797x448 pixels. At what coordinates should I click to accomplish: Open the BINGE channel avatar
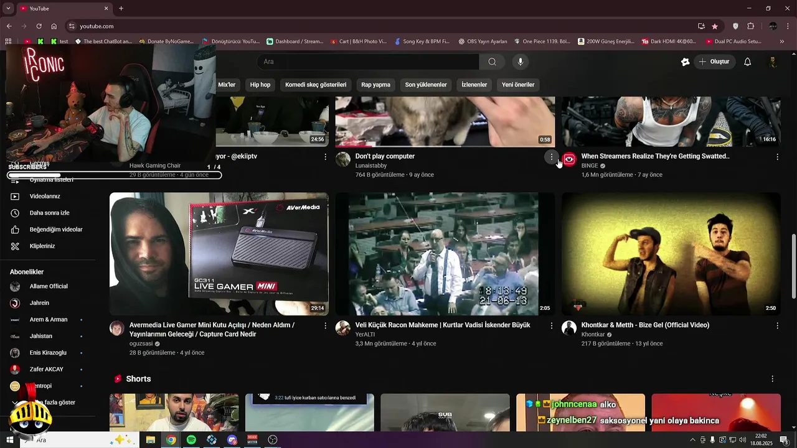569,159
